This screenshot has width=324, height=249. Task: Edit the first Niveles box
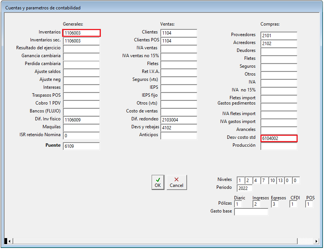(241, 181)
